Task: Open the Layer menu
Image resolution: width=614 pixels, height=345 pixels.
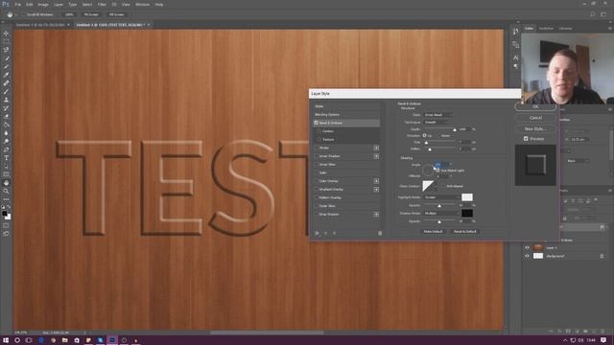Action: coord(59,4)
